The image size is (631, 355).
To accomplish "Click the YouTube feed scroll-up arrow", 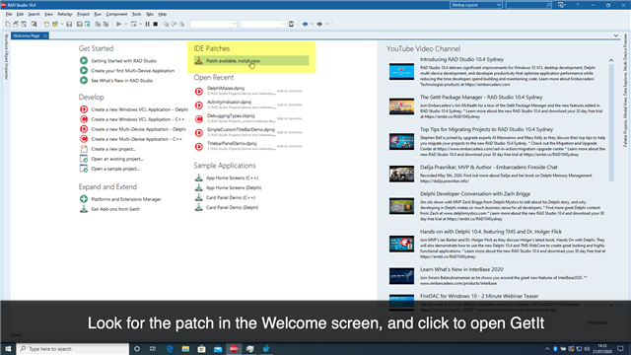I will pyautogui.click(x=611, y=60).
